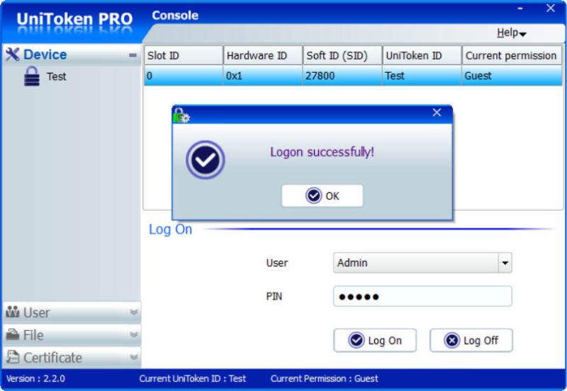Close the UniToken PRO console window
Image resolution: width=567 pixels, height=391 pixels.
click(551, 8)
